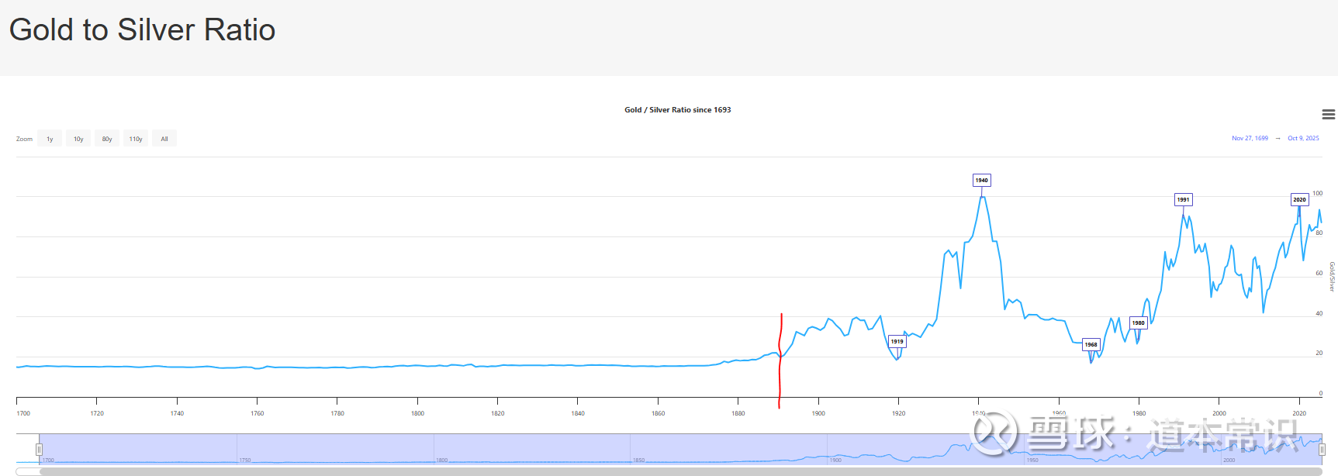Select the 1968 flag on chart
This screenshot has height=476, width=1338.
click(1091, 344)
